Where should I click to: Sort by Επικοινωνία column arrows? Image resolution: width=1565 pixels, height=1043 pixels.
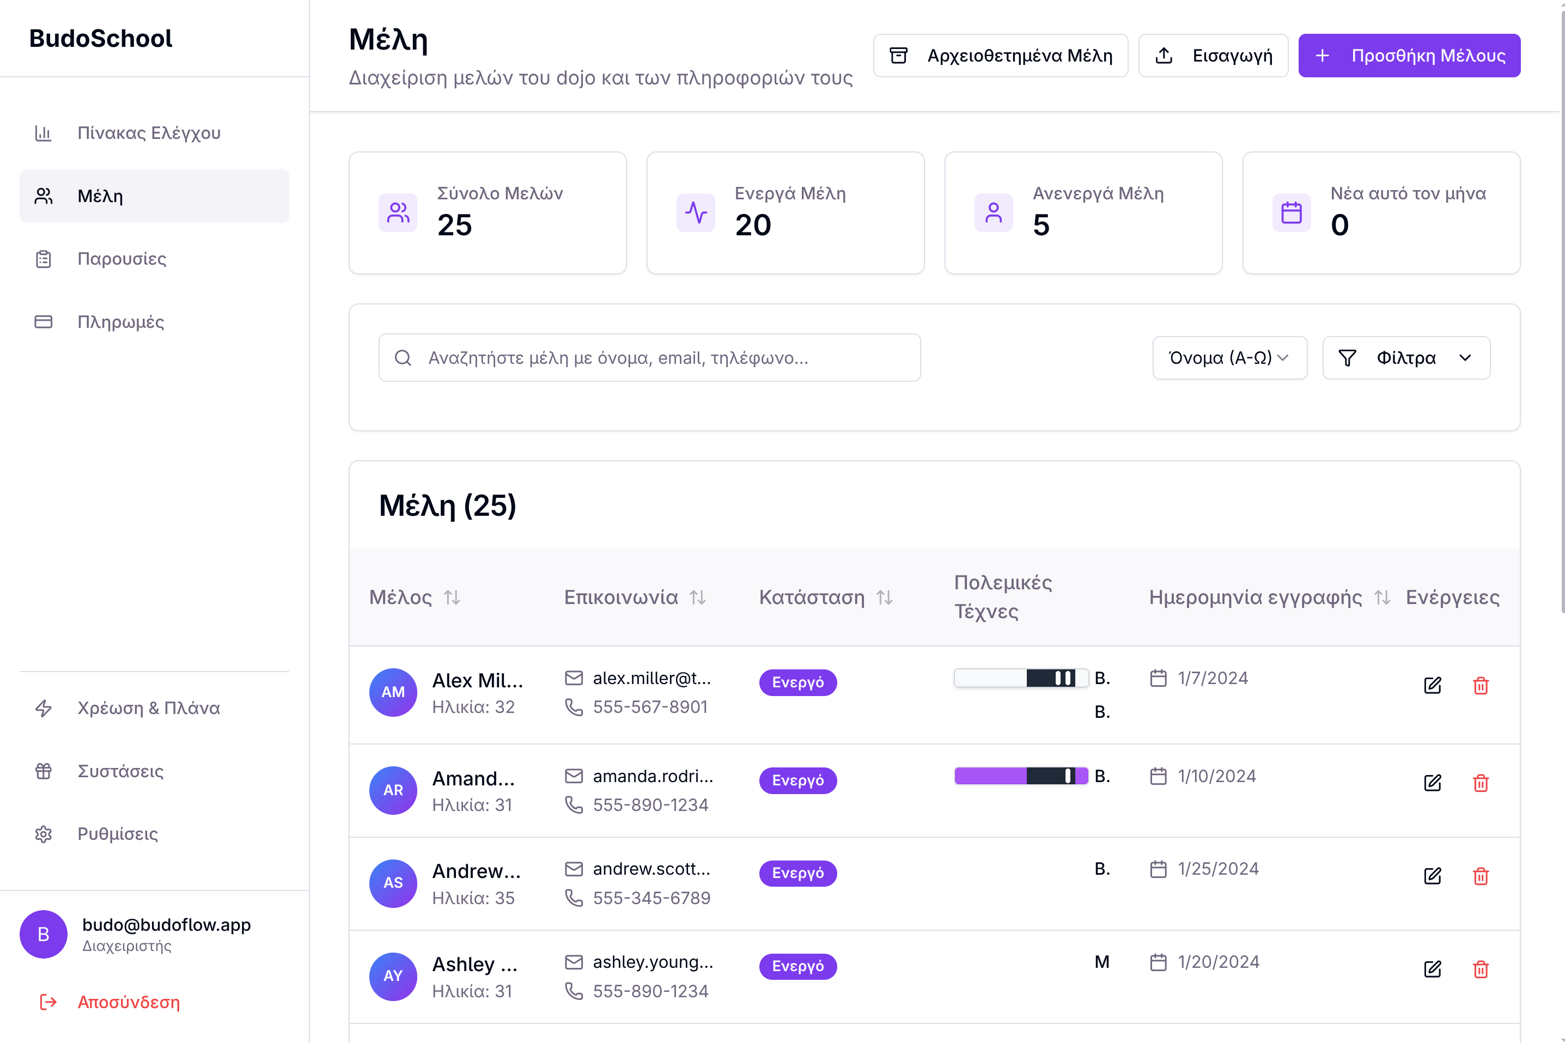(697, 597)
